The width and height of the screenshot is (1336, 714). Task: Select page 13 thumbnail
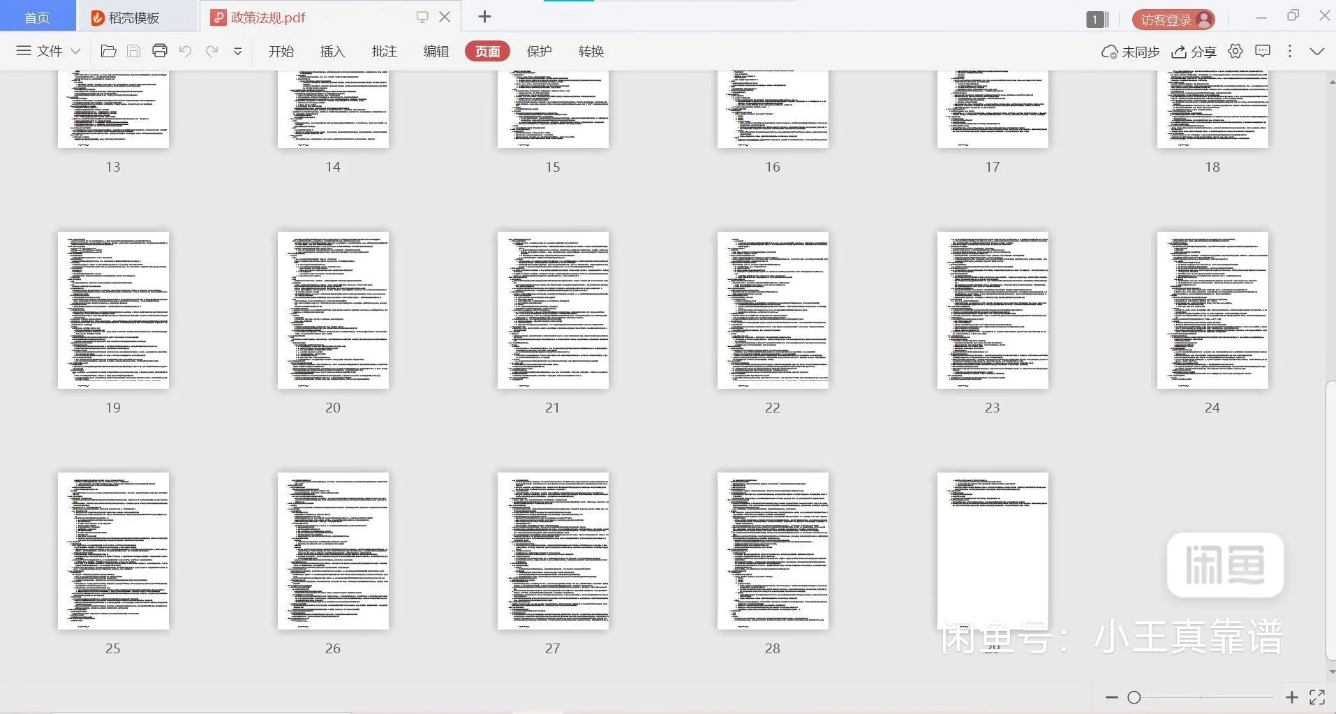(113, 109)
